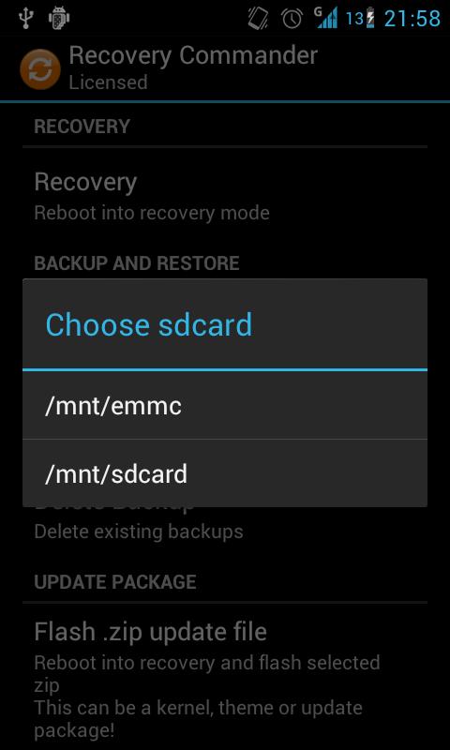This screenshot has height=750, width=450.
Task: Tap the Recovery Commander title text
Action: 193,56
